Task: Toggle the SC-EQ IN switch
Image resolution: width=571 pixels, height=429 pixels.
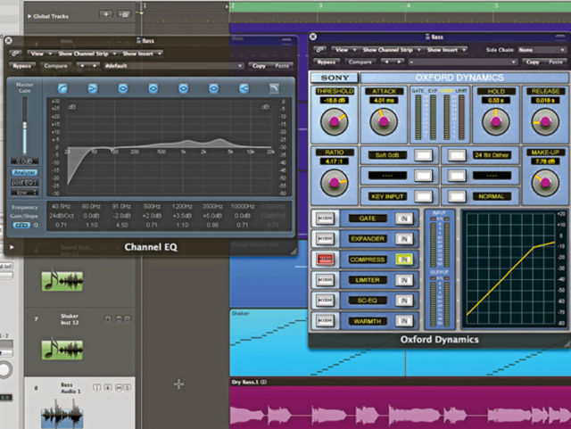Action: click(x=404, y=301)
